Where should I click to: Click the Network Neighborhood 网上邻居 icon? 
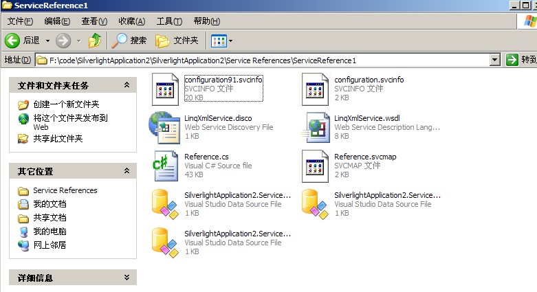pos(23,245)
